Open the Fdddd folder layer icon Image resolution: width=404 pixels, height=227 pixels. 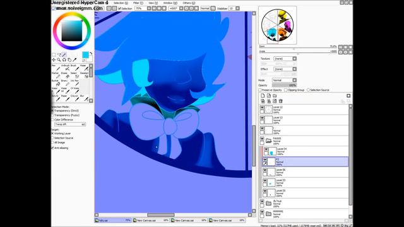[x=269, y=141]
